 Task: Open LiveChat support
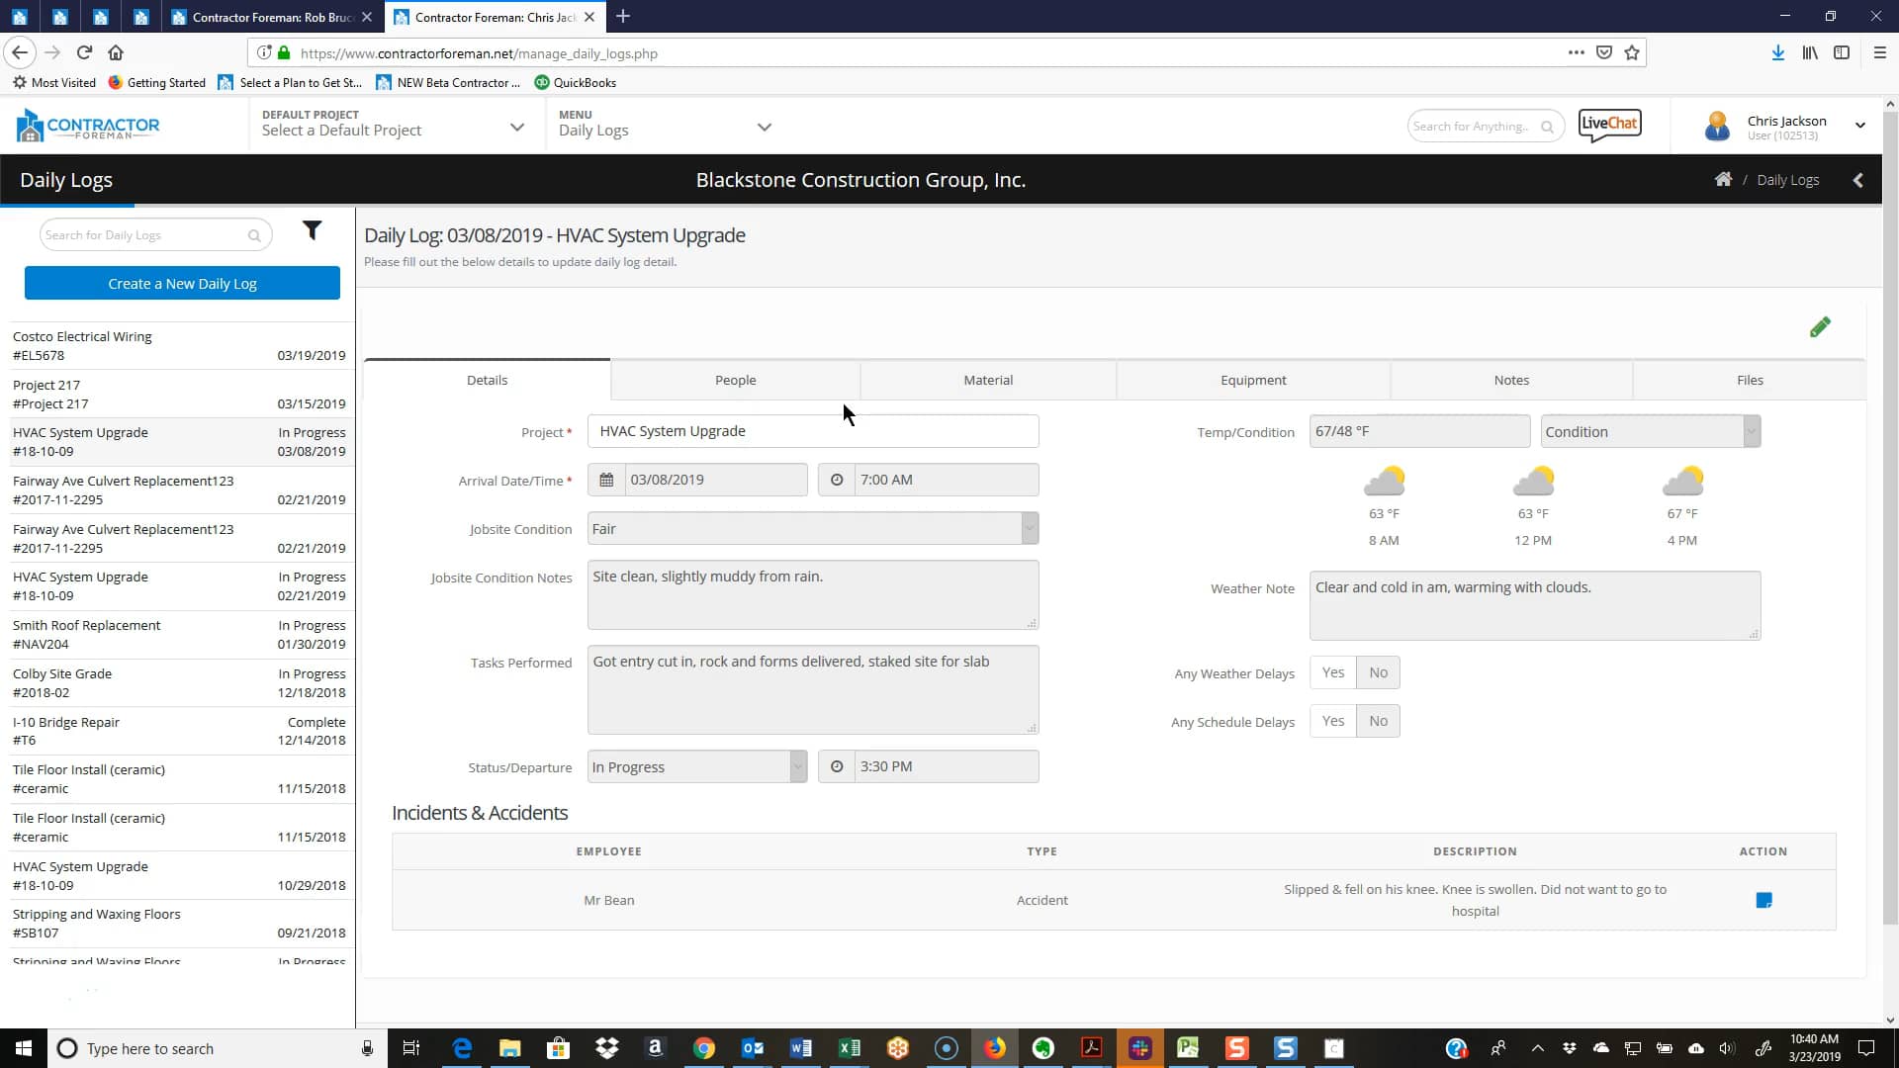1608,125
